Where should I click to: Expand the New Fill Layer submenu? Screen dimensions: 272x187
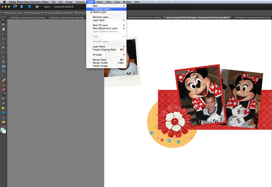[x=106, y=25]
